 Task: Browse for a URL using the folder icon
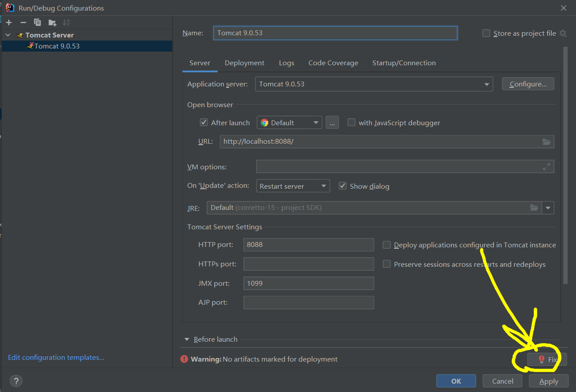(546, 142)
